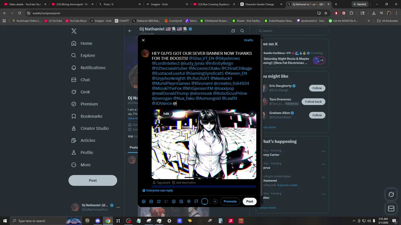Click the flag icon in composer toolbar
The image size is (401, 225).
196,202
